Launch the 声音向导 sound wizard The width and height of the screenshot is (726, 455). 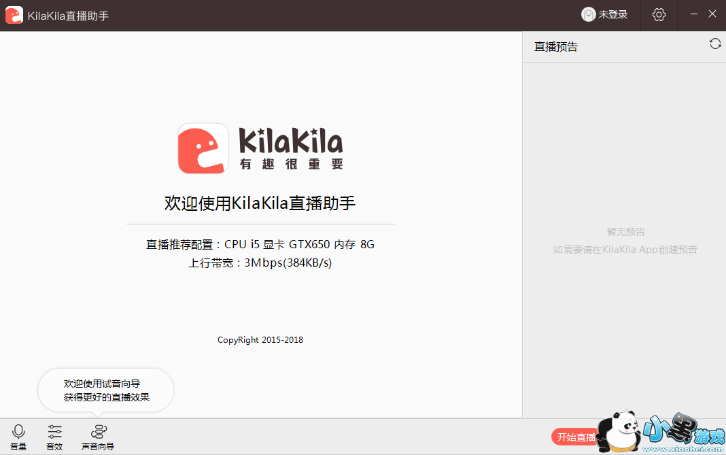click(98, 437)
